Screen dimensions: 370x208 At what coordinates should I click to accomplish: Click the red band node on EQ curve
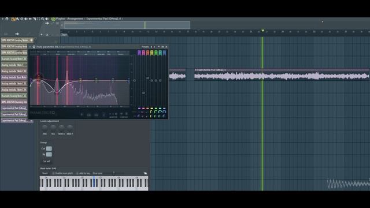tap(39, 77)
